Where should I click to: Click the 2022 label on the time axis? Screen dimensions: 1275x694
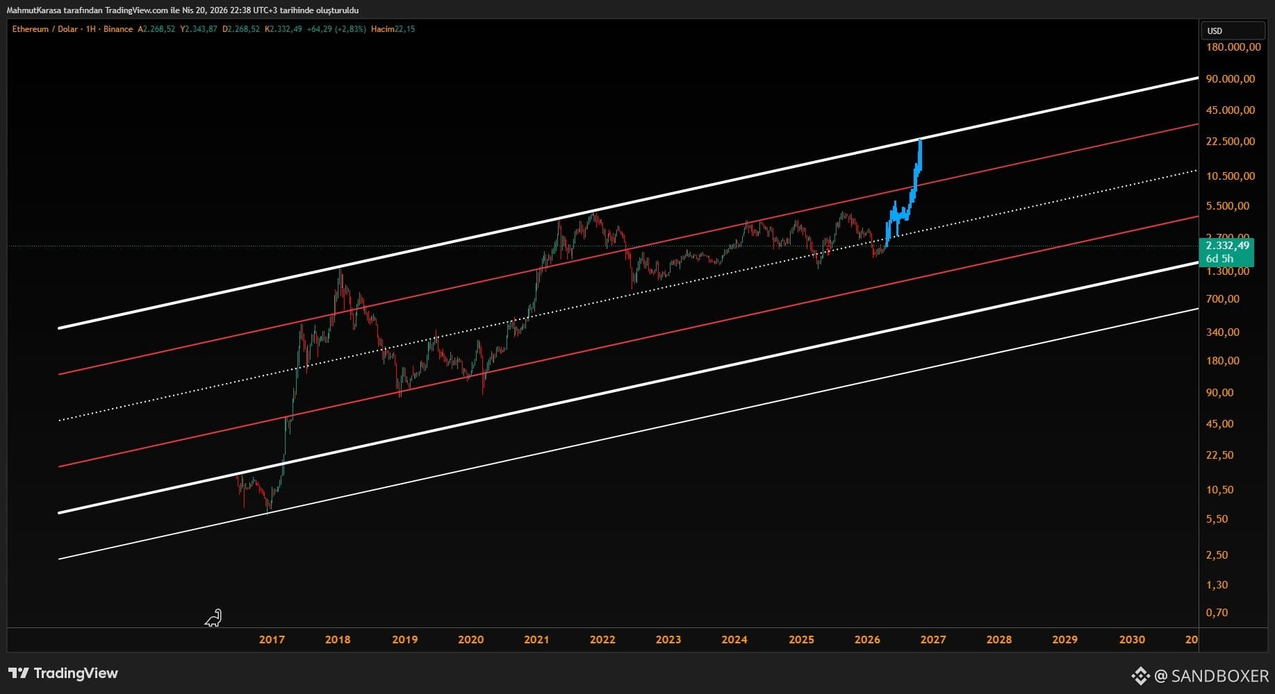[x=602, y=639]
